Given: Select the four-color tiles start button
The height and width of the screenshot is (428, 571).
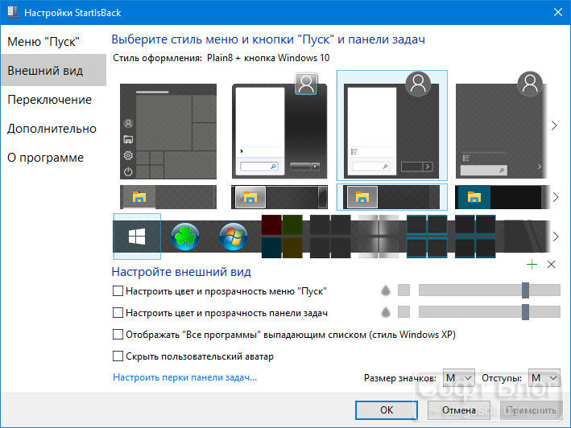Looking at the screenshot, I should pyautogui.click(x=282, y=237).
